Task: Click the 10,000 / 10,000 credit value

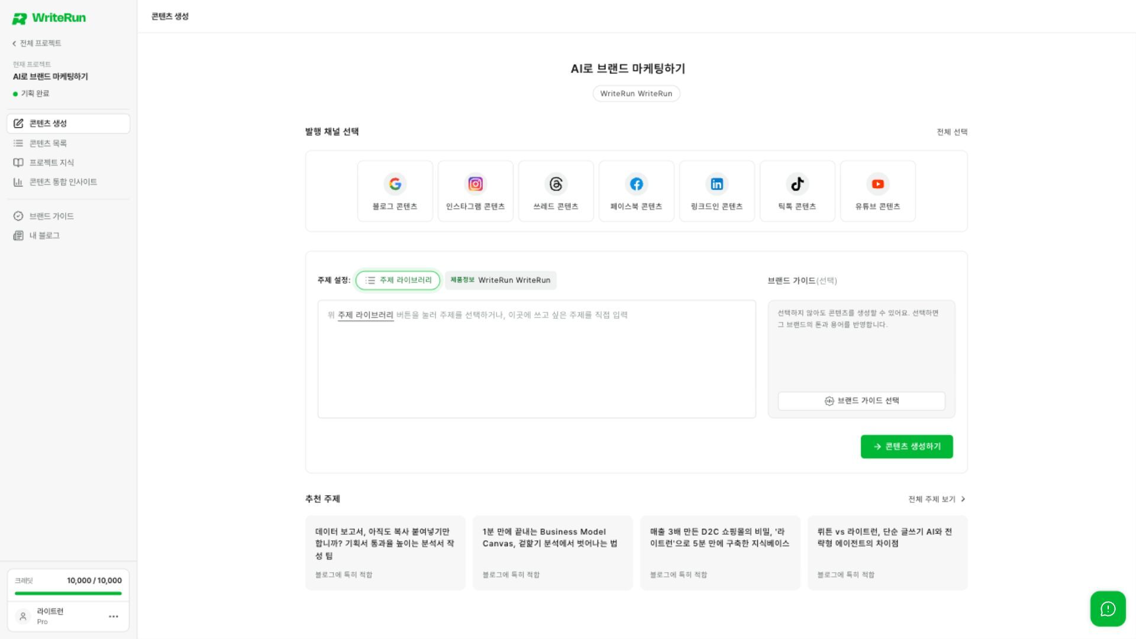Action: pos(94,581)
